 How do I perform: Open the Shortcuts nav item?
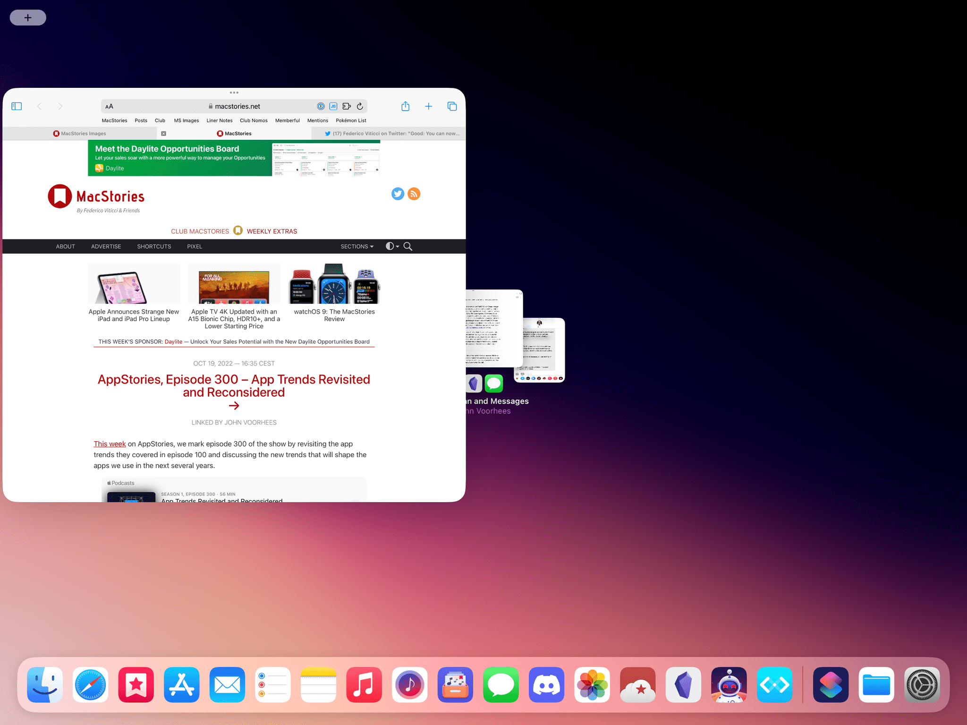pyautogui.click(x=154, y=247)
